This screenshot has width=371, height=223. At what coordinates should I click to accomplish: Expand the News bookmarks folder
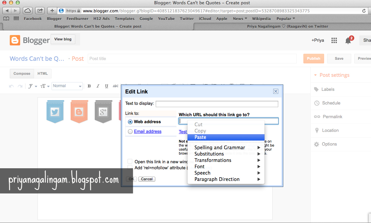click(240, 19)
